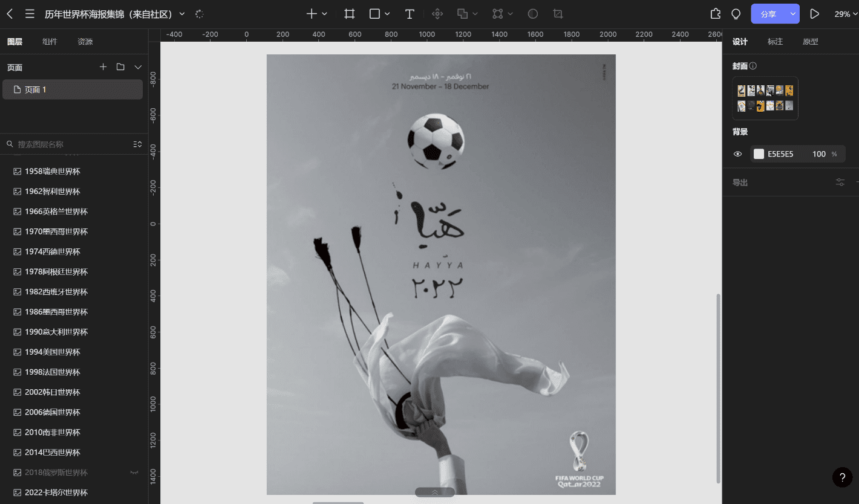Select the 1994美国世界杯 layer
859x504 pixels.
74,352
